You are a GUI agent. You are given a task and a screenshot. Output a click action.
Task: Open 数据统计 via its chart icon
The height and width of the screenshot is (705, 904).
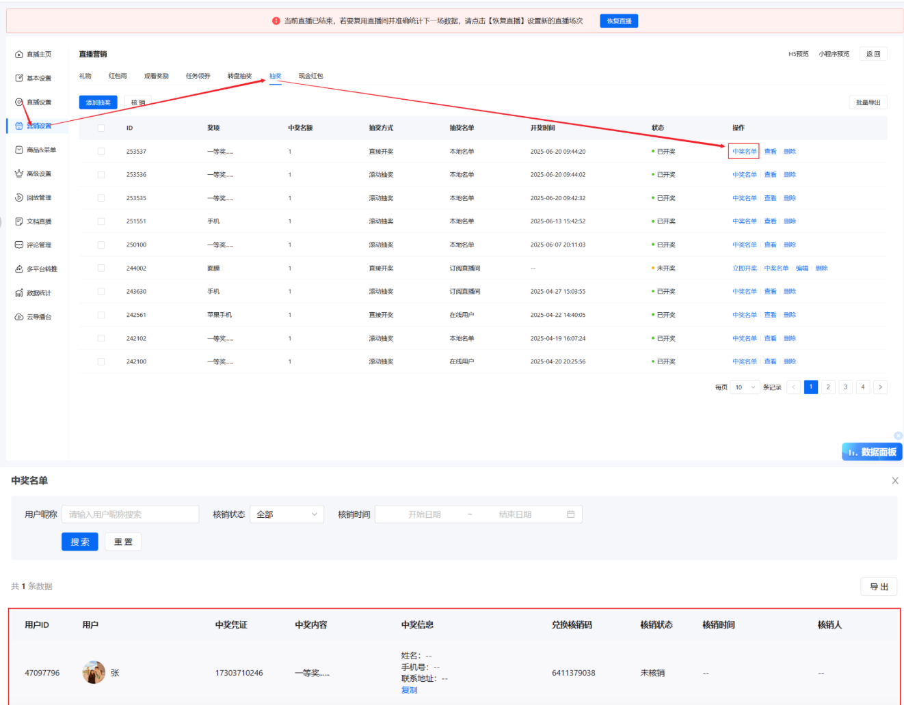click(x=19, y=293)
